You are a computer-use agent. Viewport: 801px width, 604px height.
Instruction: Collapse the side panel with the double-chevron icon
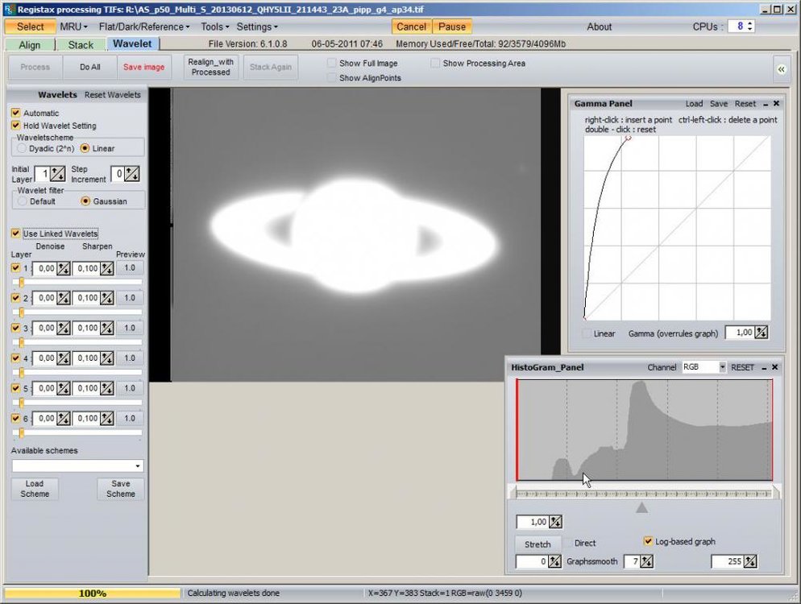[781, 69]
